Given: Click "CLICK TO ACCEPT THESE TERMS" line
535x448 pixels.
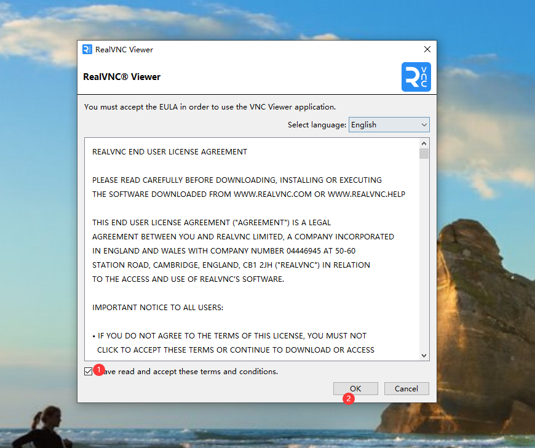Looking at the screenshot, I should tap(236, 350).
